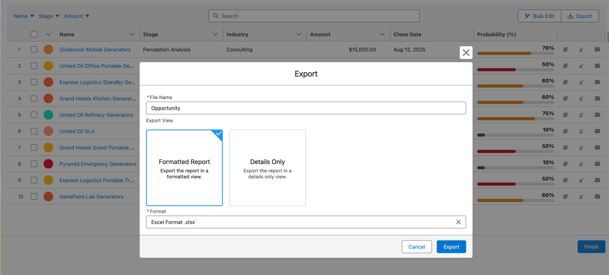This screenshot has width=609, height=275.
Task: Click clone icon in United Oil Office Portable row
Action: coord(565,66)
